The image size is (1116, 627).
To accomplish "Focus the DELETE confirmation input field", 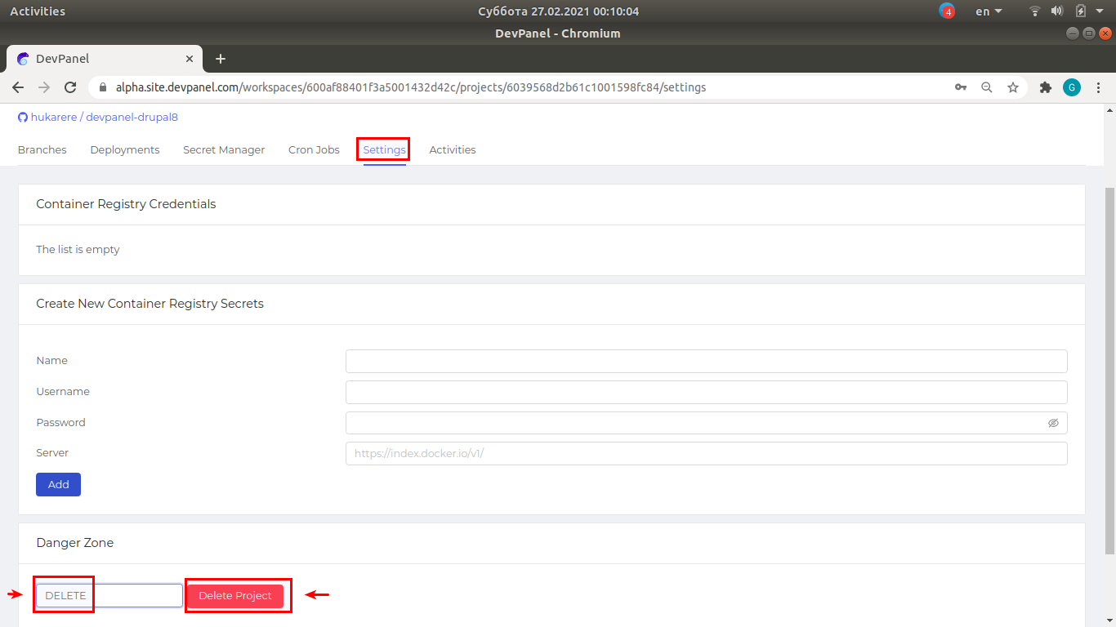I will pos(109,596).
